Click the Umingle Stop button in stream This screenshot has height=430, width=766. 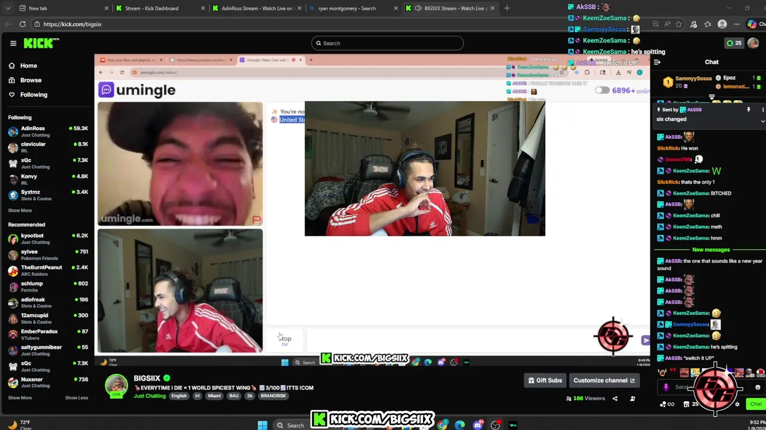click(x=285, y=339)
